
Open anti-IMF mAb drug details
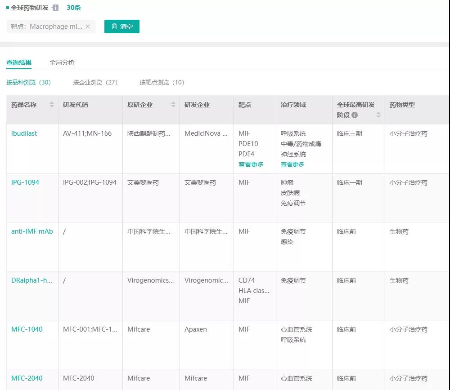click(x=32, y=231)
